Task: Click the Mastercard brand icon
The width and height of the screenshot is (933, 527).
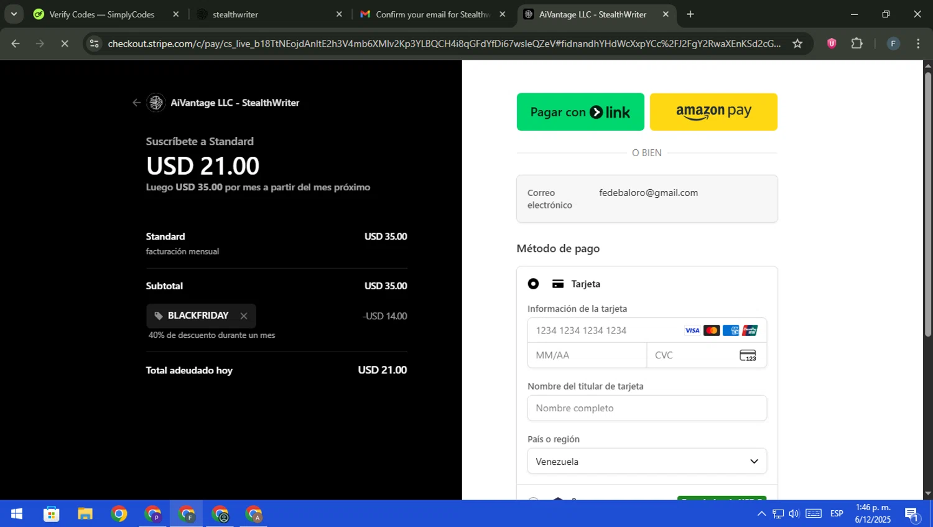Action: pyautogui.click(x=712, y=330)
